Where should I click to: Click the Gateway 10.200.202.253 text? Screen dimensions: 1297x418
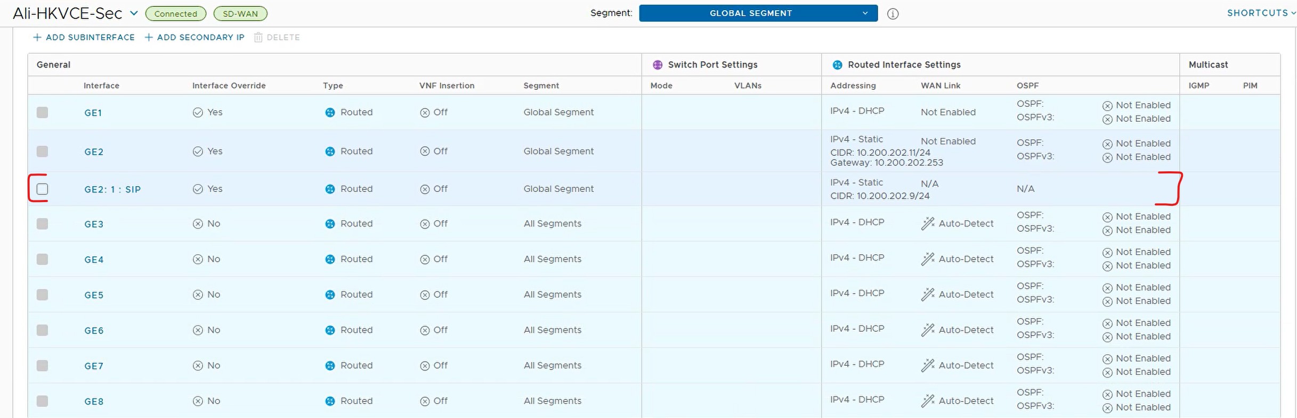pos(887,163)
